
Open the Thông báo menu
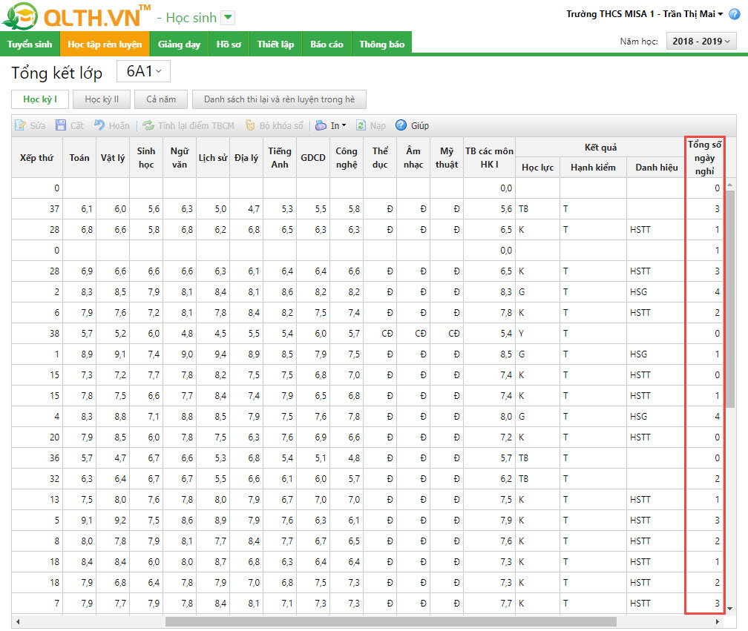click(x=381, y=44)
